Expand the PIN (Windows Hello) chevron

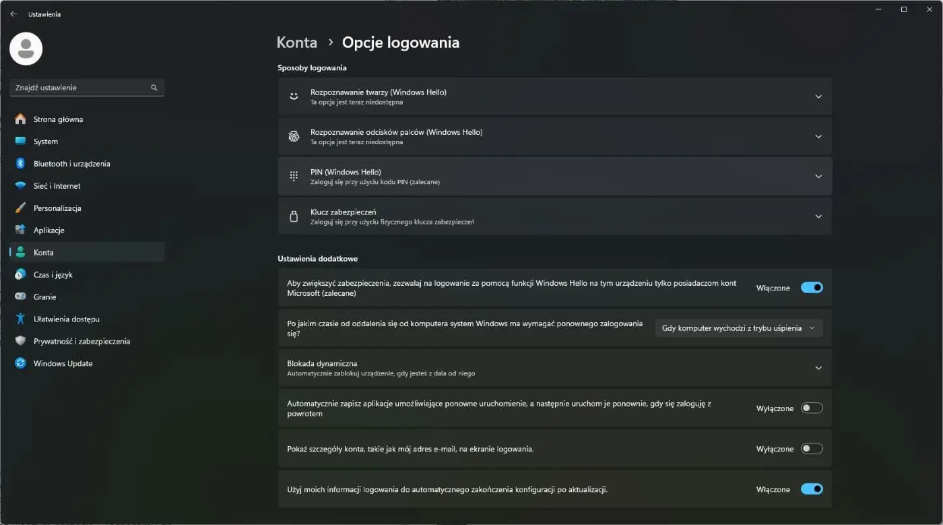(818, 176)
